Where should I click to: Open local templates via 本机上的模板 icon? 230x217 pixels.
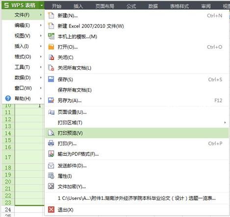[51, 36]
